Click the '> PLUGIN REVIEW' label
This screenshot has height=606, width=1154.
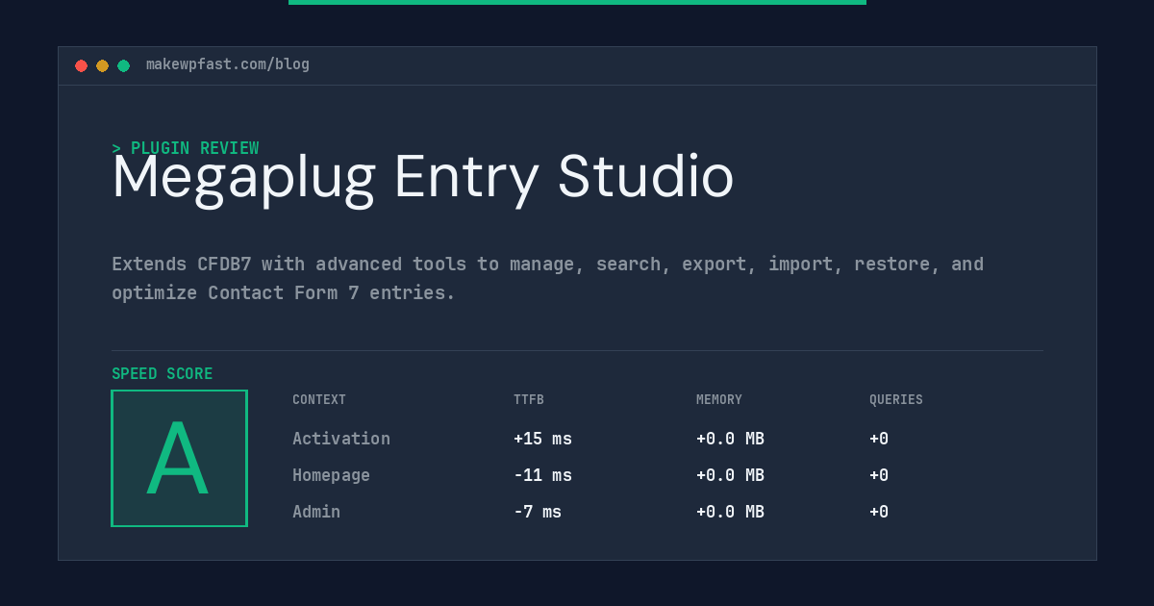point(186,148)
